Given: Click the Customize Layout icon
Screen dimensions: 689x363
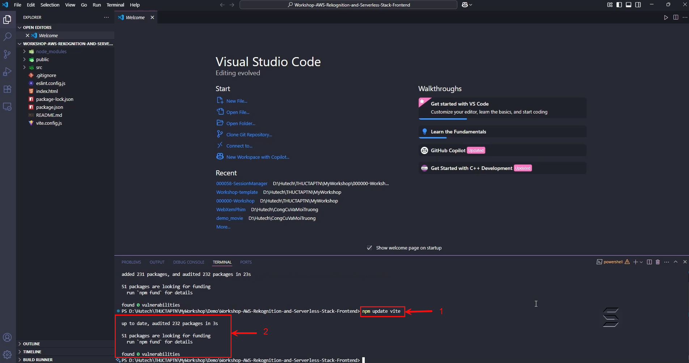Looking at the screenshot, I should point(610,5).
